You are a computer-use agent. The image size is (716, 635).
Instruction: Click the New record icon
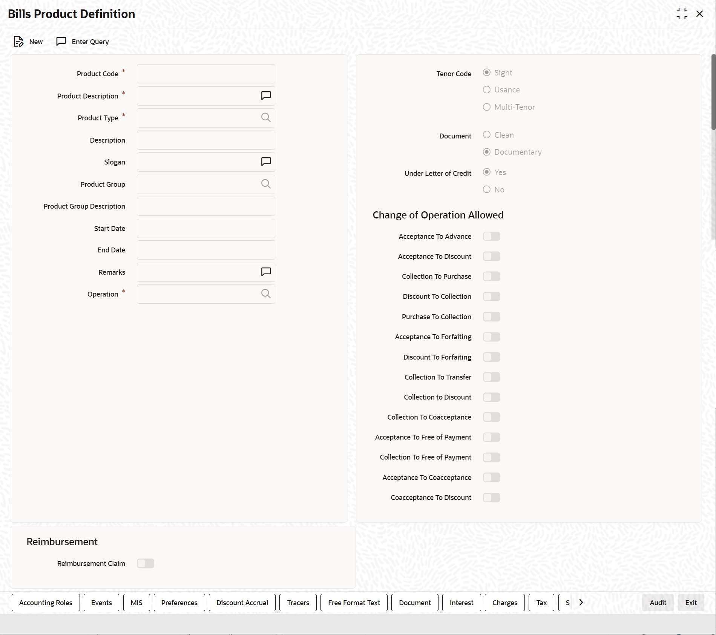click(x=18, y=42)
